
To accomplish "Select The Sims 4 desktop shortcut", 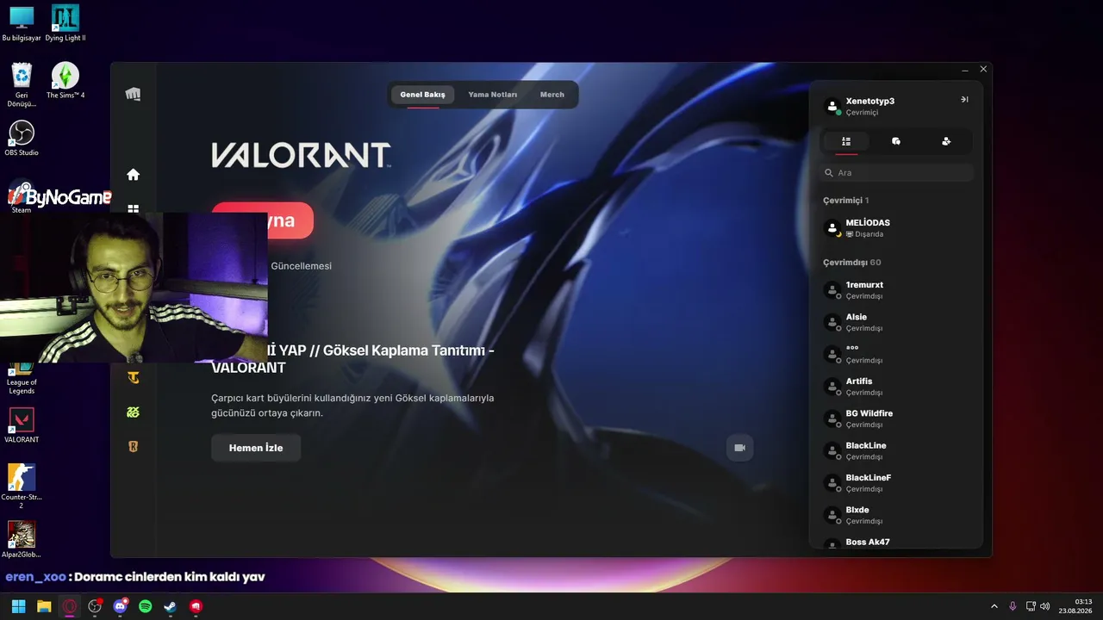I will click(65, 81).
